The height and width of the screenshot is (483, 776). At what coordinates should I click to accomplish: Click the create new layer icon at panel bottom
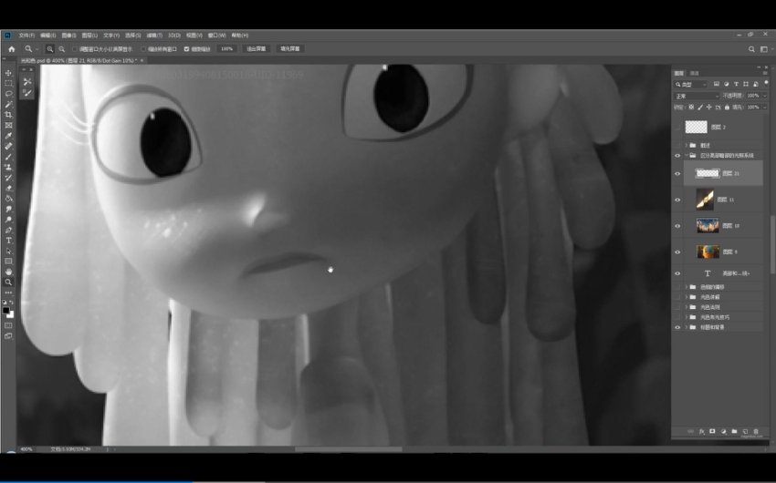pos(745,432)
